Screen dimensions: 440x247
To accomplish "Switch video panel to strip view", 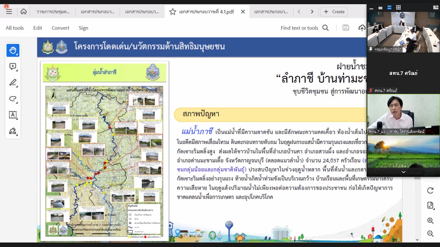I will pyautogui.click(x=389, y=8).
